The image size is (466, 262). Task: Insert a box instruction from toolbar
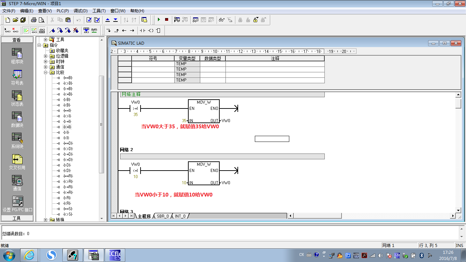coord(158,30)
